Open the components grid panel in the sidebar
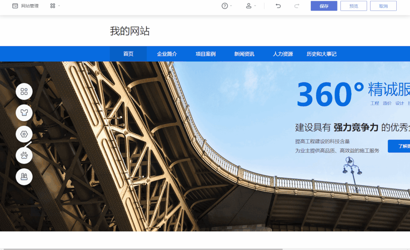Screen dimensions: 410x250 coord(24,92)
